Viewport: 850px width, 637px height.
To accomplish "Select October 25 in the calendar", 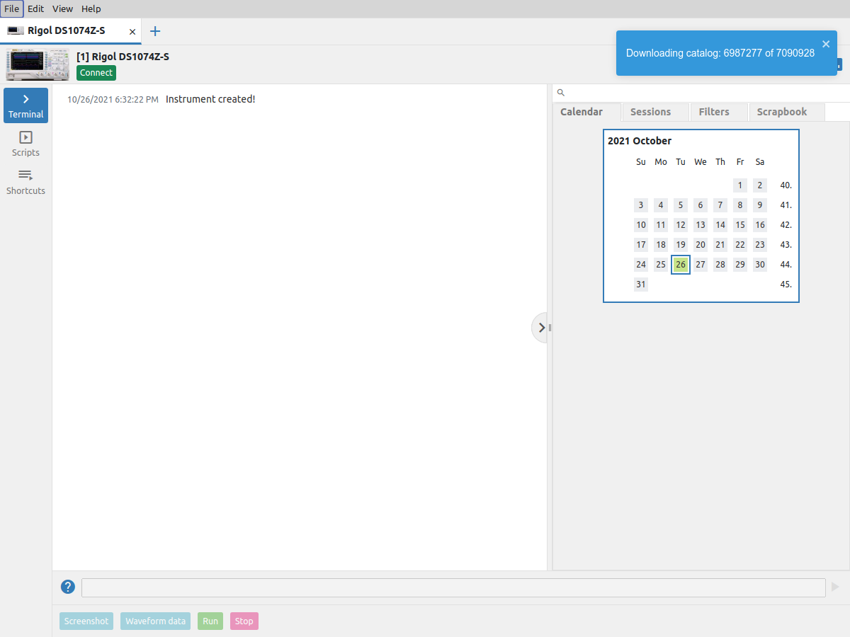I will pos(661,265).
